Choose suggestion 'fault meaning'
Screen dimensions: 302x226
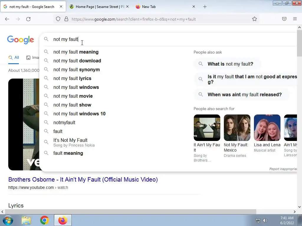(x=68, y=153)
